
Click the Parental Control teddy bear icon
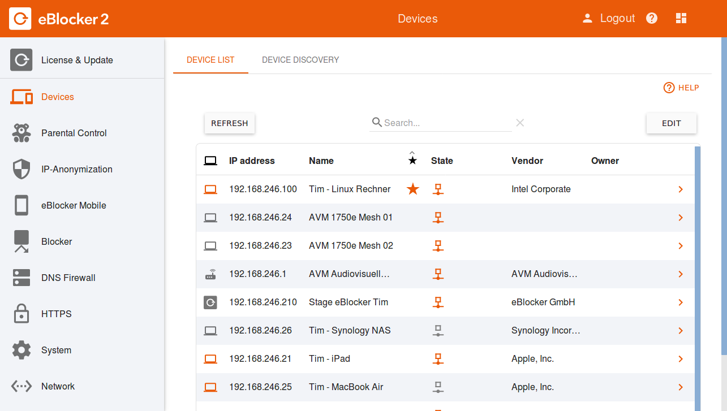[21, 133]
